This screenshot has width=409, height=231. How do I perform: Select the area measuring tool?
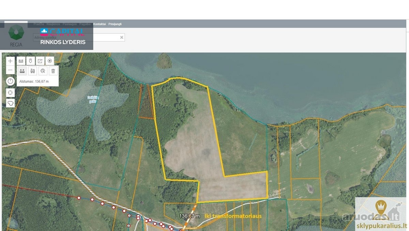32,71
